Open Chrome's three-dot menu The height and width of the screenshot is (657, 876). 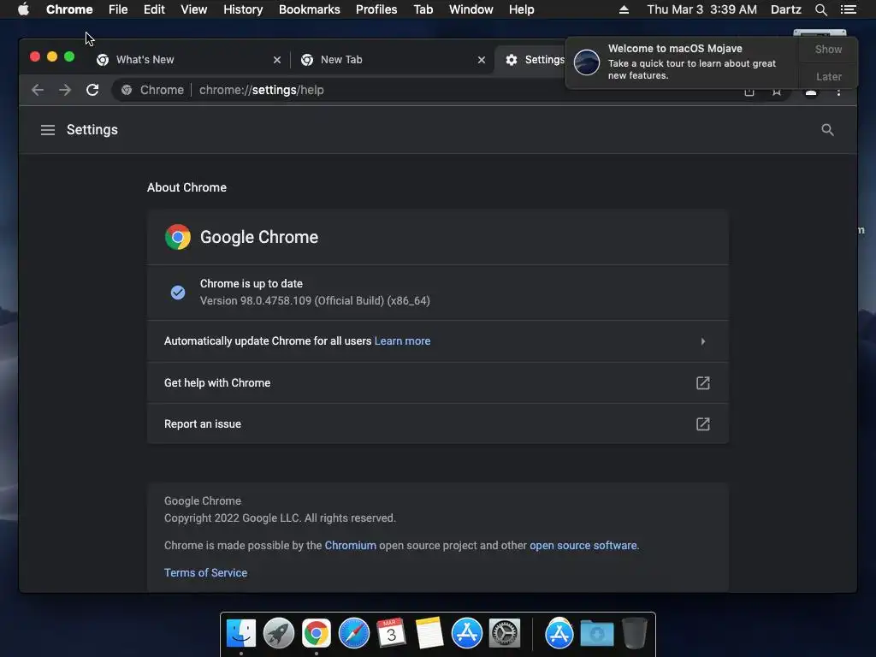pos(838,92)
